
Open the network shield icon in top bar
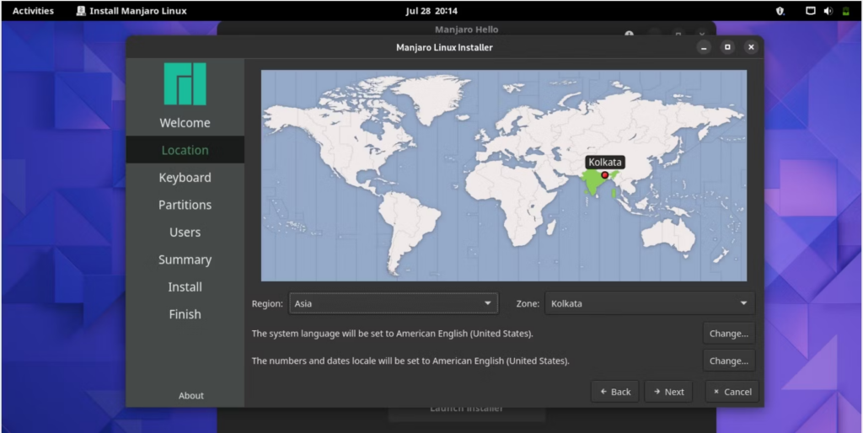[x=780, y=11]
